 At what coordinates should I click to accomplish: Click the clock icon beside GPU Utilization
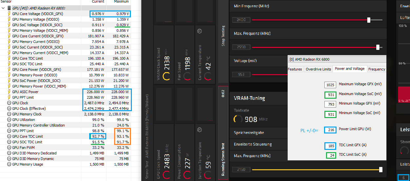[x=9, y=120]
